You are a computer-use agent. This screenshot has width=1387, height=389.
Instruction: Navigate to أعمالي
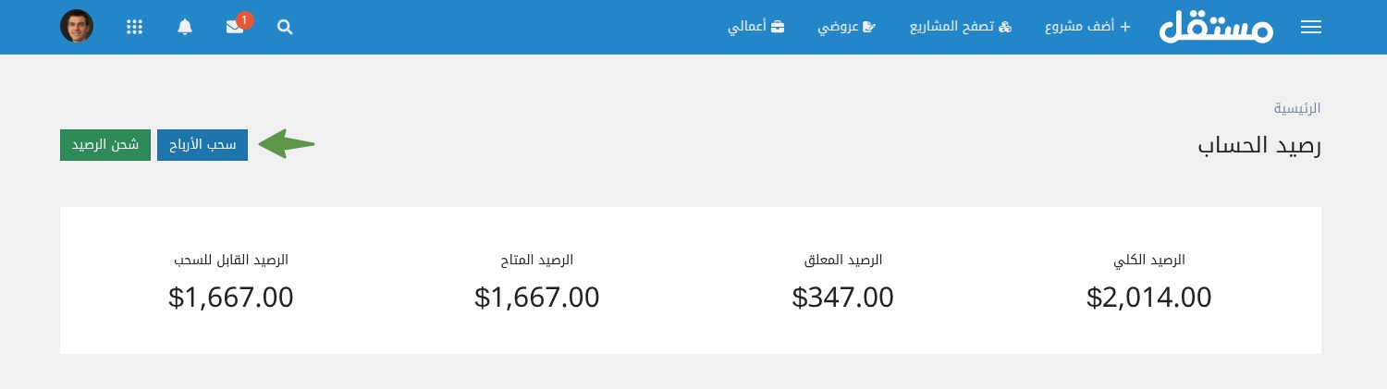(755, 27)
